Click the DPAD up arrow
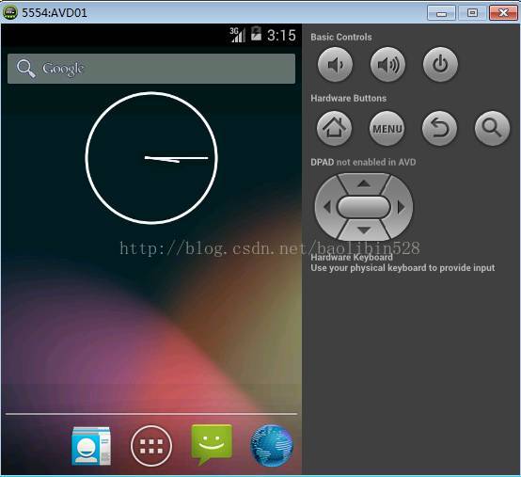Image resolution: width=521 pixels, height=477 pixels. pyautogui.click(x=364, y=183)
